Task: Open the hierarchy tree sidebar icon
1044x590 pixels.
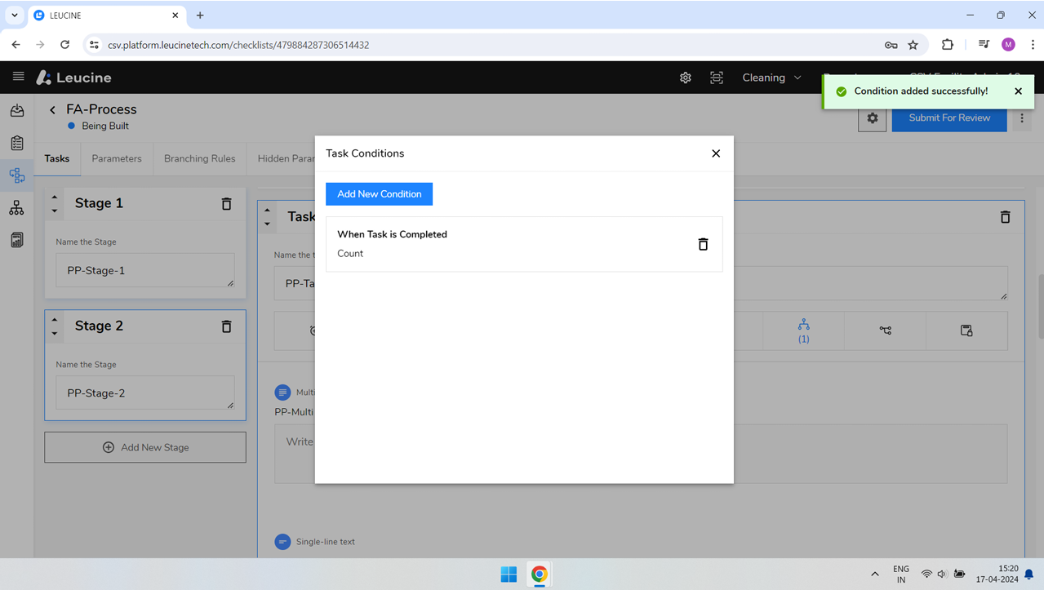Action: 16,208
